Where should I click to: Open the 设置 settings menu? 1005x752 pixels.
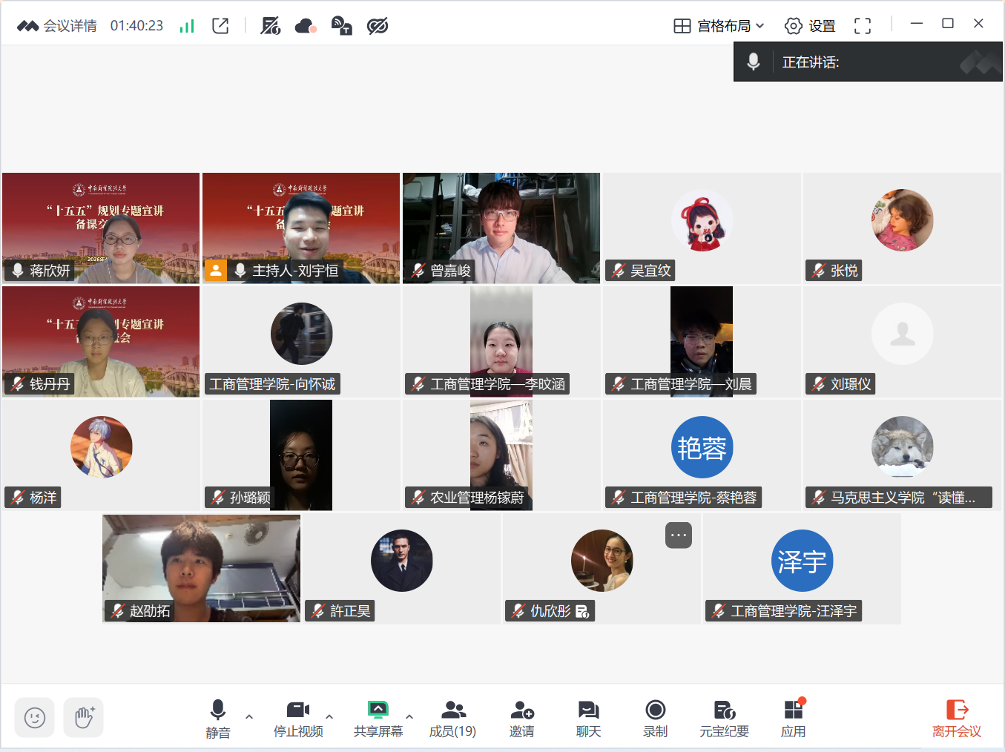click(x=810, y=26)
